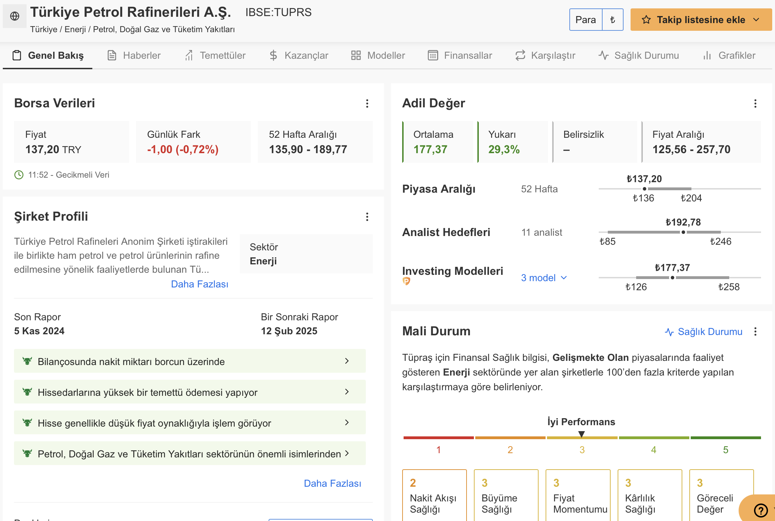Click the help question mark bubble
Screen dimensions: 775x521
(761, 511)
